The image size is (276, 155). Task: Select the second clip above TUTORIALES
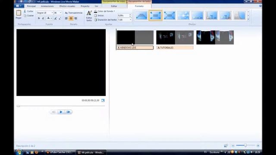click(x=175, y=37)
